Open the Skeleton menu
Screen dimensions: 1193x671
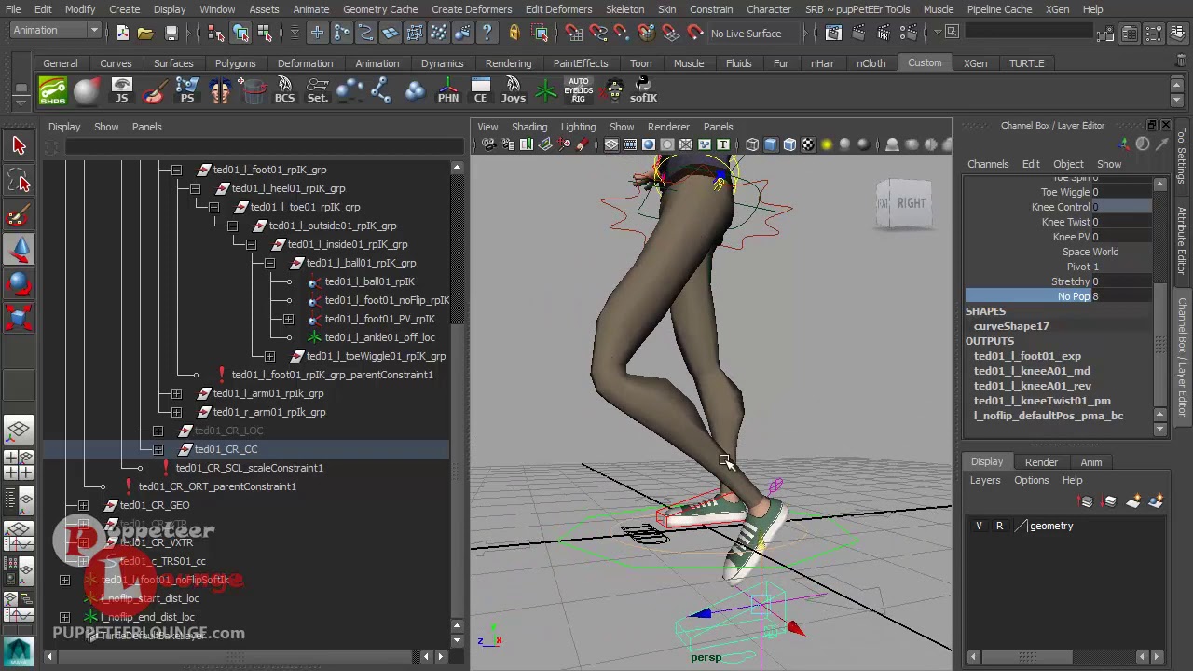624,9
